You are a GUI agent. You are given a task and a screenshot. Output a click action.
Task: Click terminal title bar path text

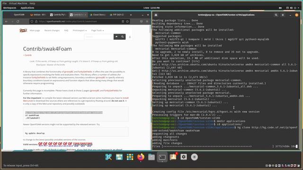pos(226,15)
